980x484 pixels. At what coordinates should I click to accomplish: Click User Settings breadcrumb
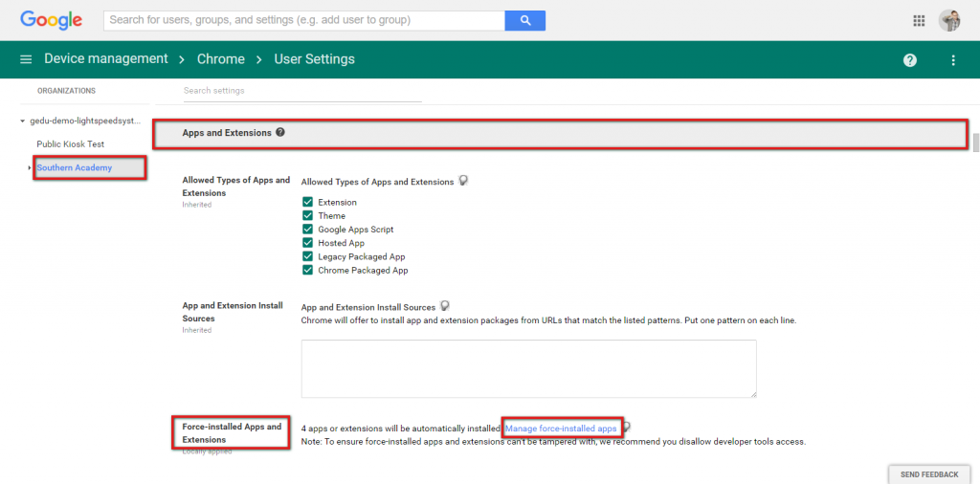314,59
